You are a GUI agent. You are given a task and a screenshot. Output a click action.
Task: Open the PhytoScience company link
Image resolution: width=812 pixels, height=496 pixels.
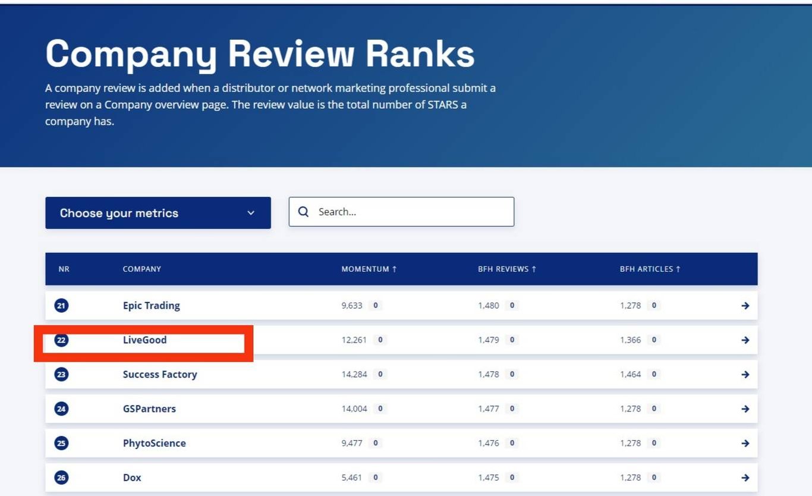[x=155, y=444]
